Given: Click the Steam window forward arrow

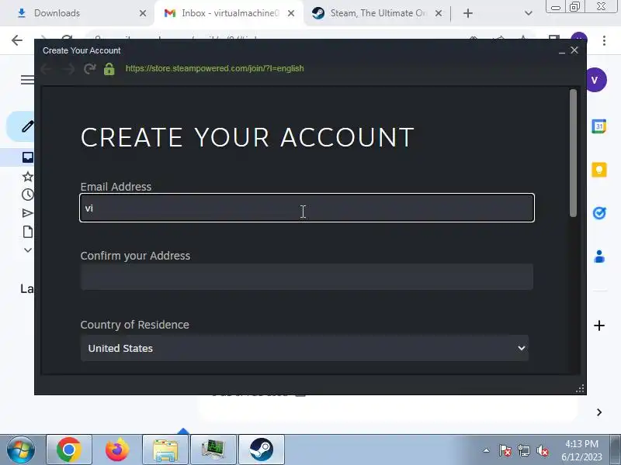Looking at the screenshot, I should tap(68, 69).
